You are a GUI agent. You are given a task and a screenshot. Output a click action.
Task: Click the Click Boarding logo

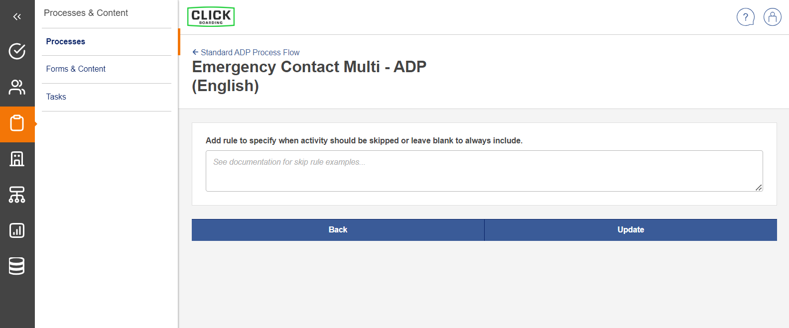click(x=211, y=17)
